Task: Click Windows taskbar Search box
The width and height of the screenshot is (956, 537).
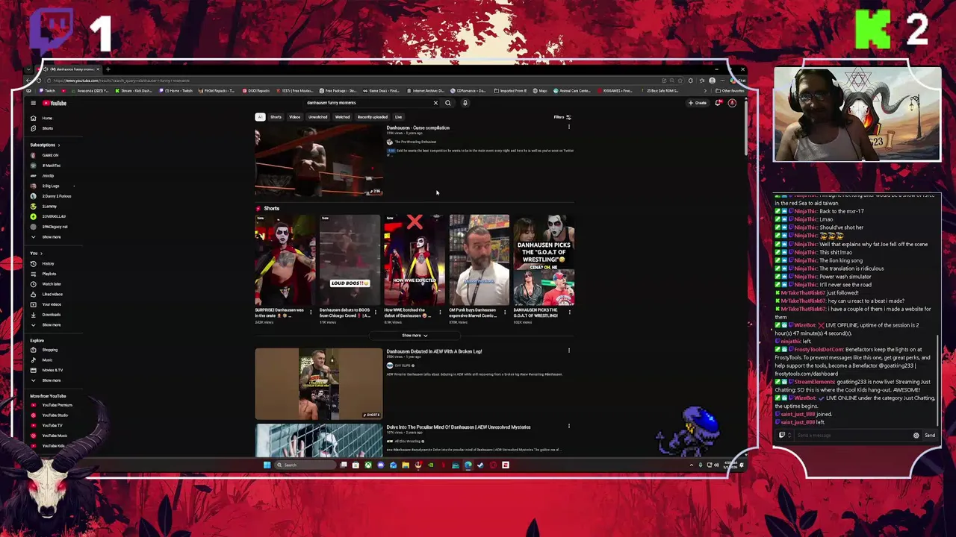Action: (305, 465)
